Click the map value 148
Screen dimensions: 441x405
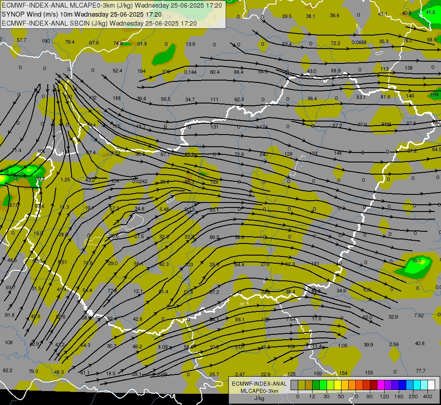338,153
